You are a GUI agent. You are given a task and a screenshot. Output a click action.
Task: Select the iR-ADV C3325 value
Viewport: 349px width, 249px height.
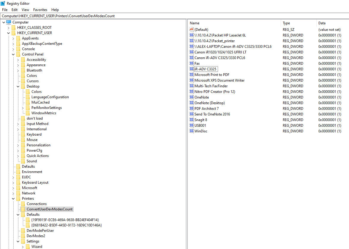206,69
